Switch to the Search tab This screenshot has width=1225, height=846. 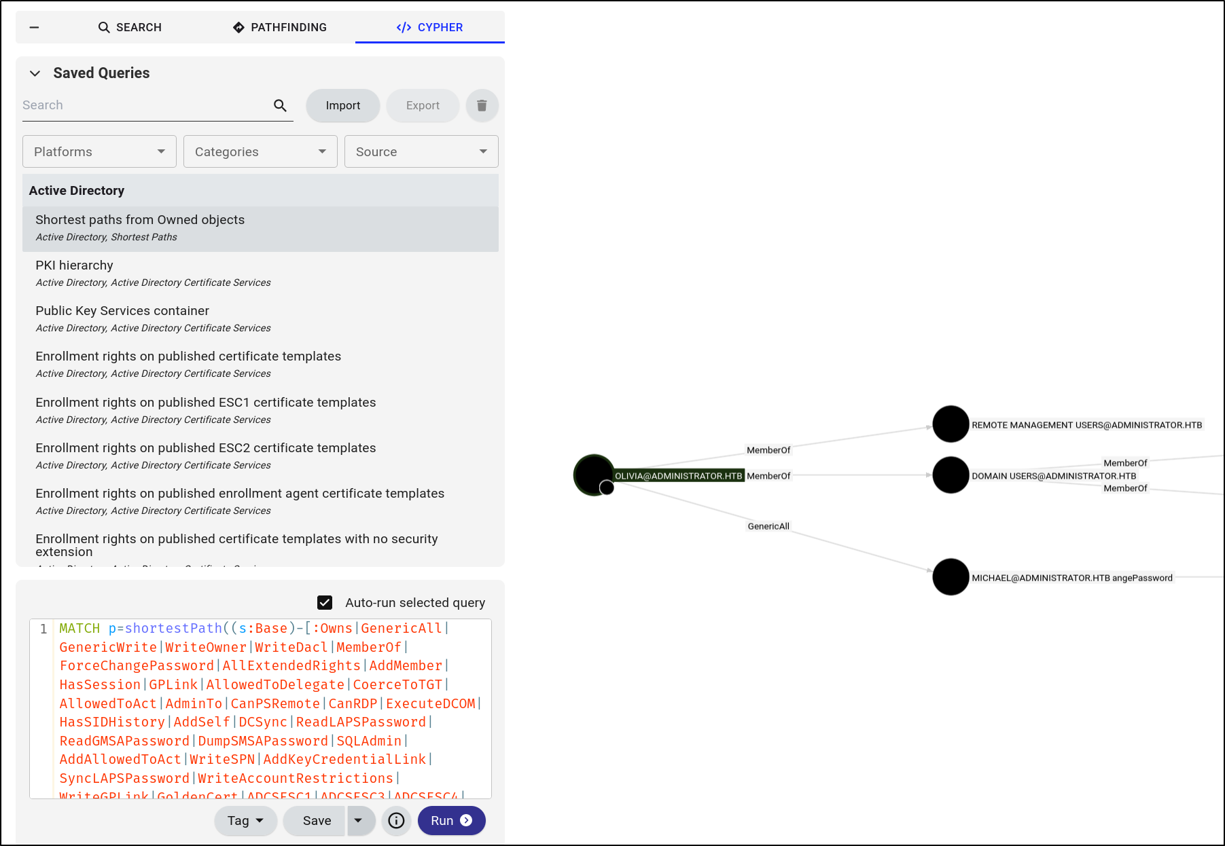(130, 27)
